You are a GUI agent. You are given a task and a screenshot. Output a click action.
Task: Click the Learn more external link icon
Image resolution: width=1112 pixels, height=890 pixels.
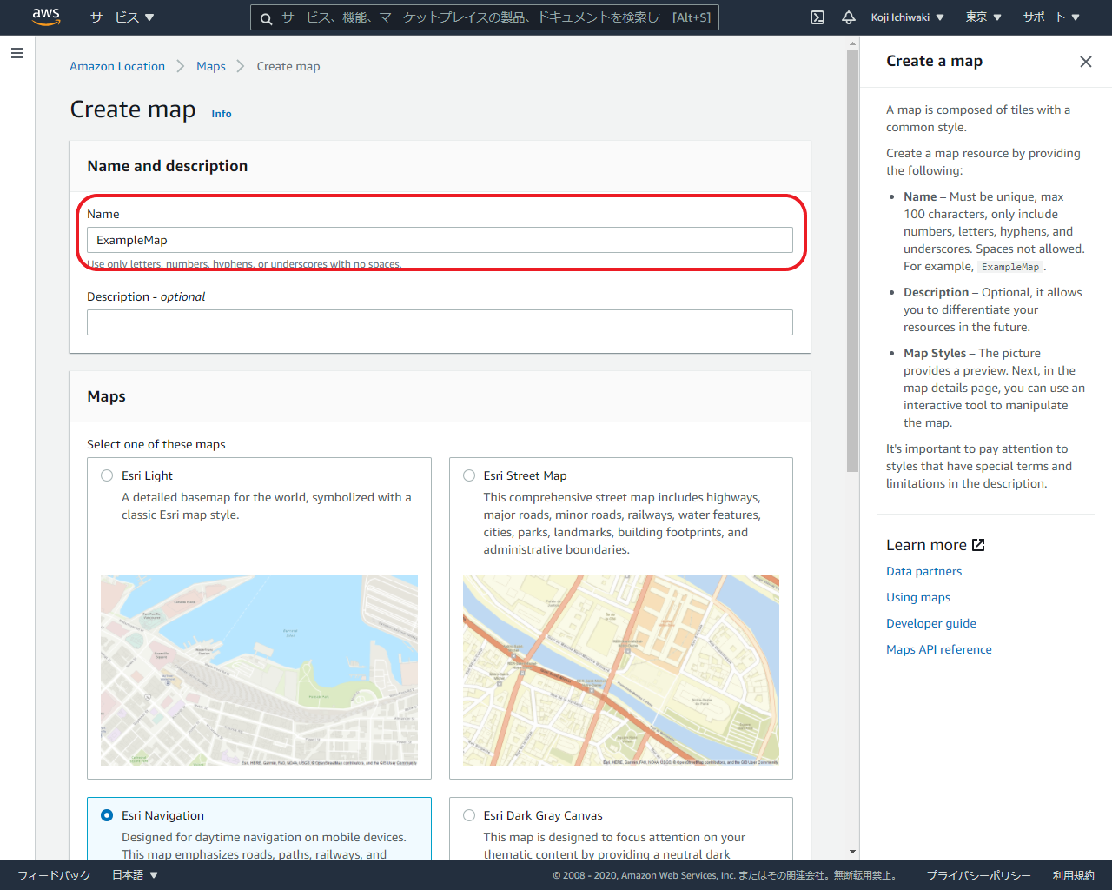click(978, 545)
